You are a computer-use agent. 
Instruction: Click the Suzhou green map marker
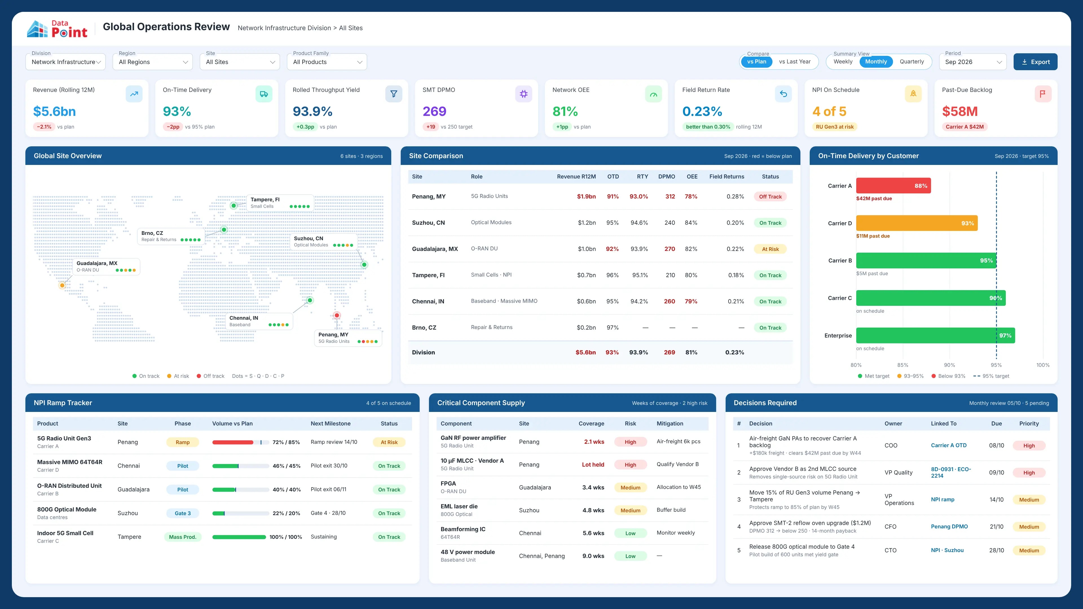click(x=364, y=265)
